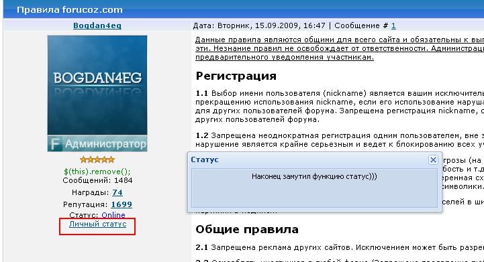Click the popup message Наконец замутил функцию статус
The image size is (484, 262).
[x=314, y=177]
